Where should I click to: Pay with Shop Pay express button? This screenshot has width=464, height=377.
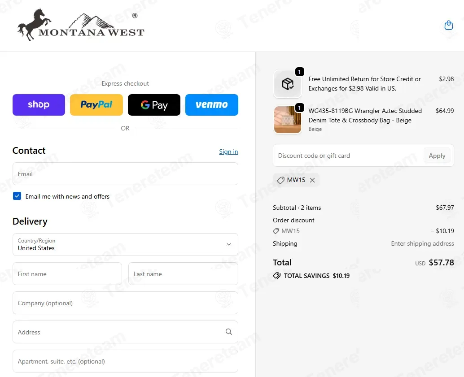click(x=39, y=105)
